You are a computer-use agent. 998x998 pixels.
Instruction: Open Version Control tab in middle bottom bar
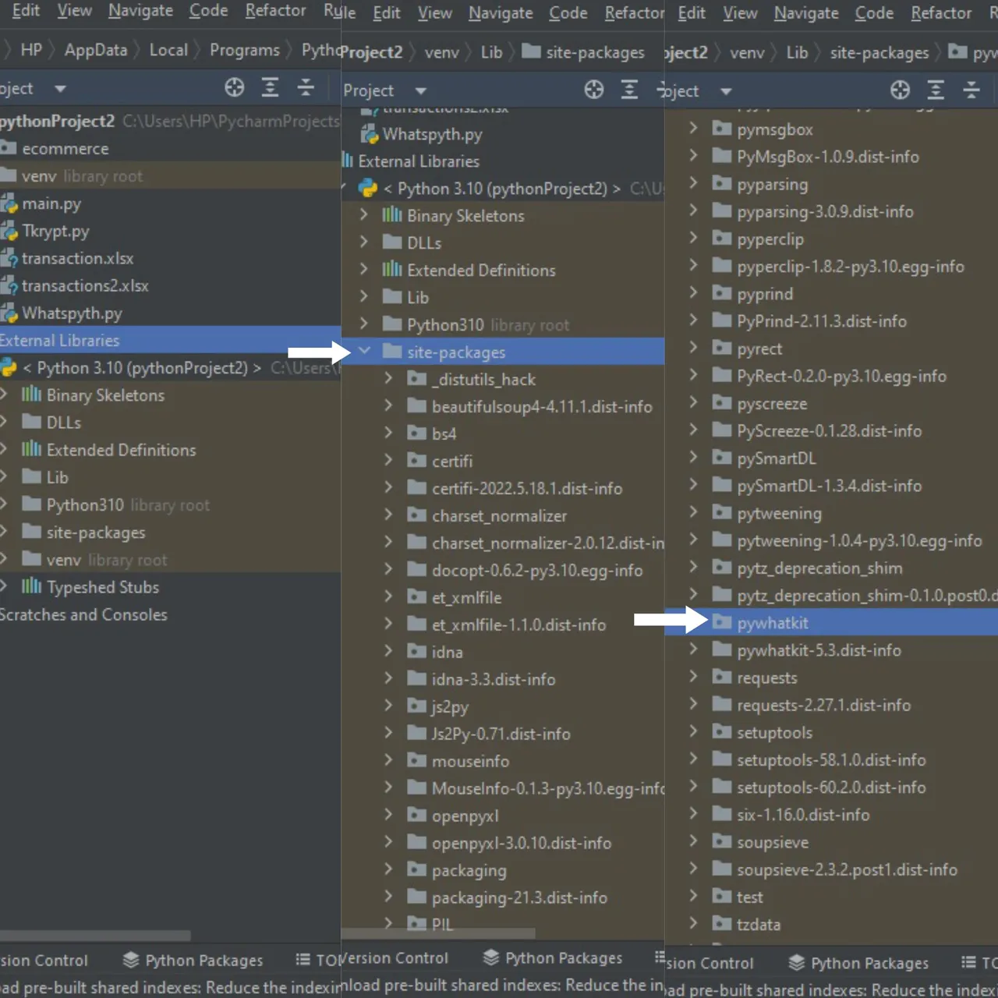coord(395,957)
